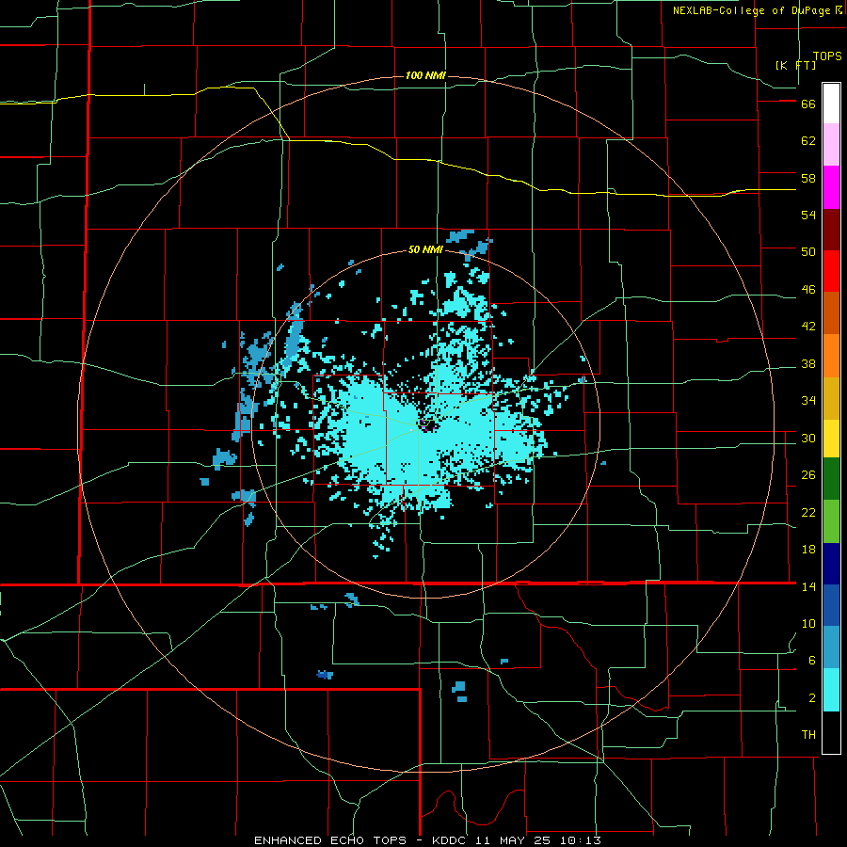Click the white swatch in the tops legend
This screenshot has width=847, height=847.
tap(831, 104)
